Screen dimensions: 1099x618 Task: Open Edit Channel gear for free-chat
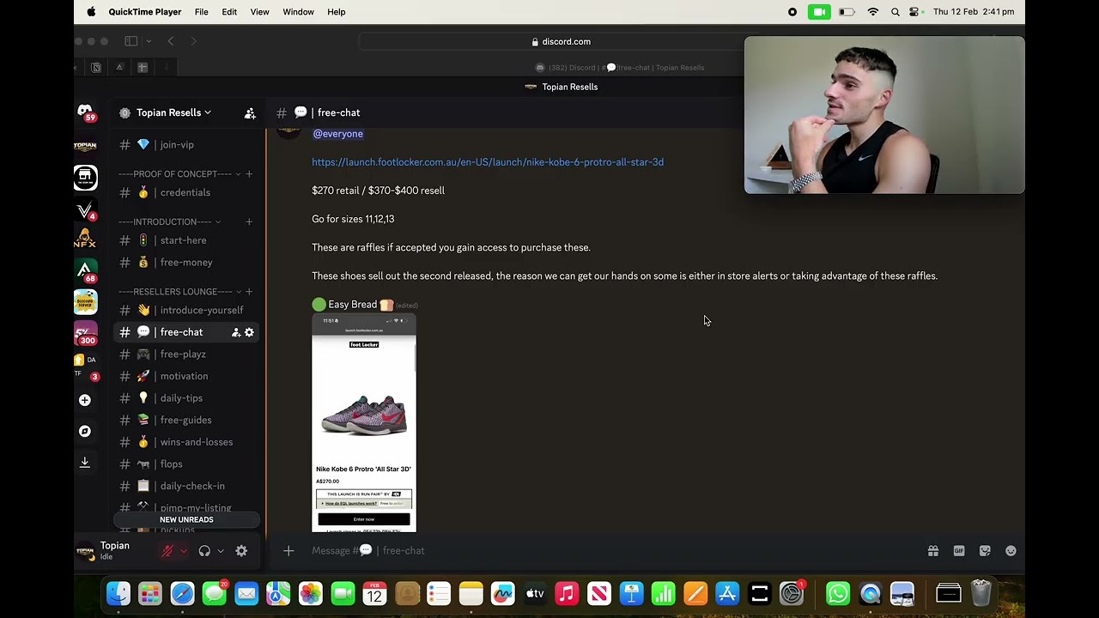(x=249, y=332)
